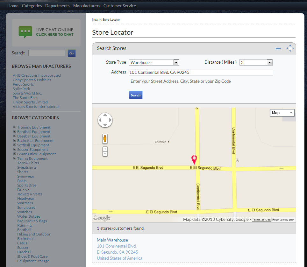Zoom out on the map with minus button
The height and width of the screenshot is (267, 307).
point(105,154)
